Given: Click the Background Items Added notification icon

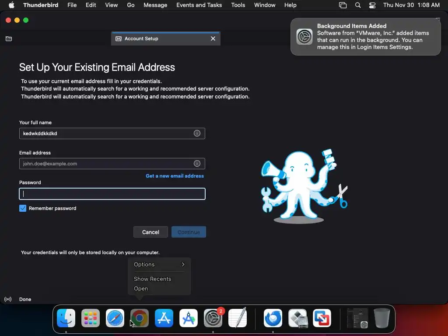Looking at the screenshot, I should pyautogui.click(x=304, y=37).
